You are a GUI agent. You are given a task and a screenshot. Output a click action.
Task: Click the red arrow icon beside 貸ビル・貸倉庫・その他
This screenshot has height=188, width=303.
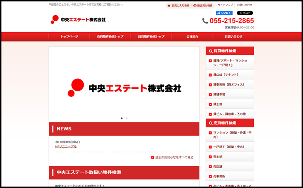coord(210,114)
